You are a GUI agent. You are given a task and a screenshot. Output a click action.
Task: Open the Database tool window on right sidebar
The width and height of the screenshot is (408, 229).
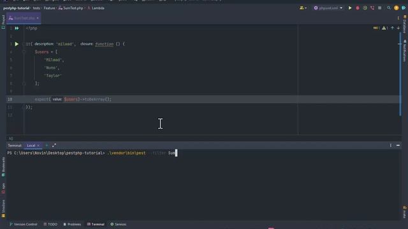point(405,24)
